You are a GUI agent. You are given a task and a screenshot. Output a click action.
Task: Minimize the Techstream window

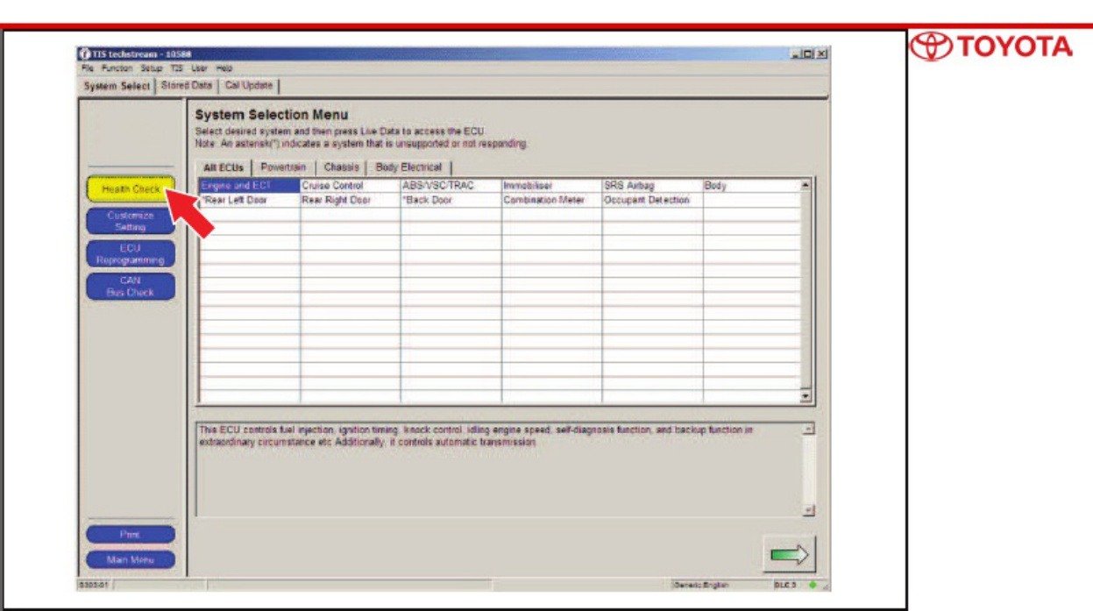(794, 54)
